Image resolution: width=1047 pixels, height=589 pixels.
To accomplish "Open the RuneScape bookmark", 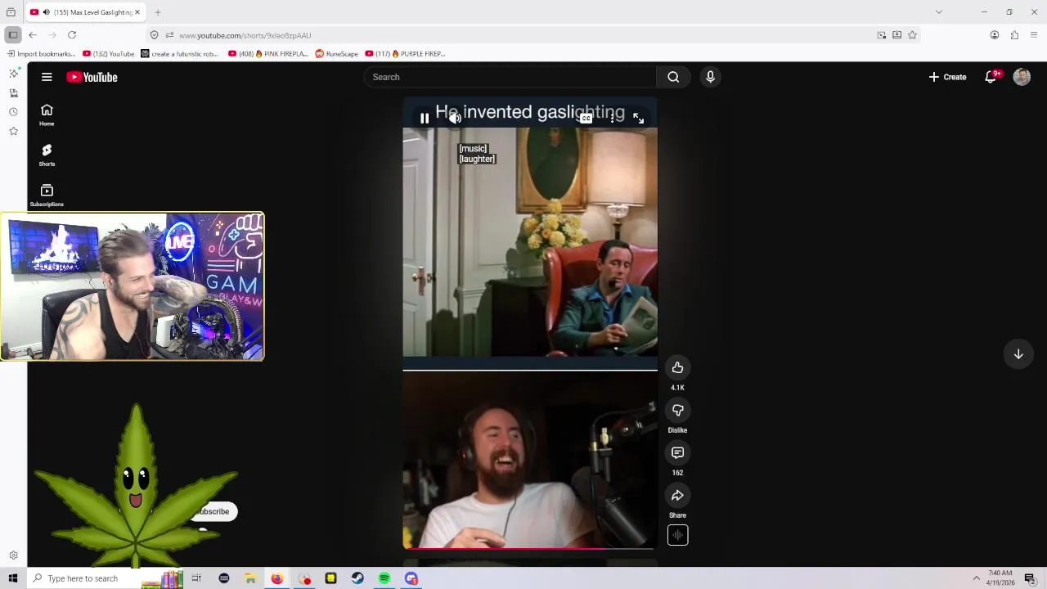I will (337, 54).
